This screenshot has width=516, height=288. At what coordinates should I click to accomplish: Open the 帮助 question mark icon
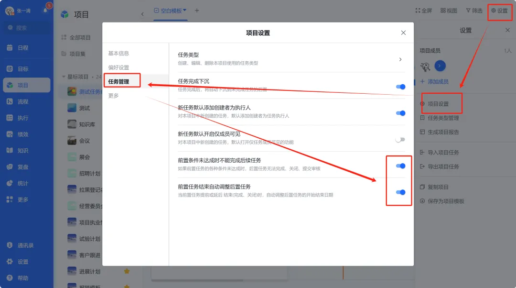[10, 278]
